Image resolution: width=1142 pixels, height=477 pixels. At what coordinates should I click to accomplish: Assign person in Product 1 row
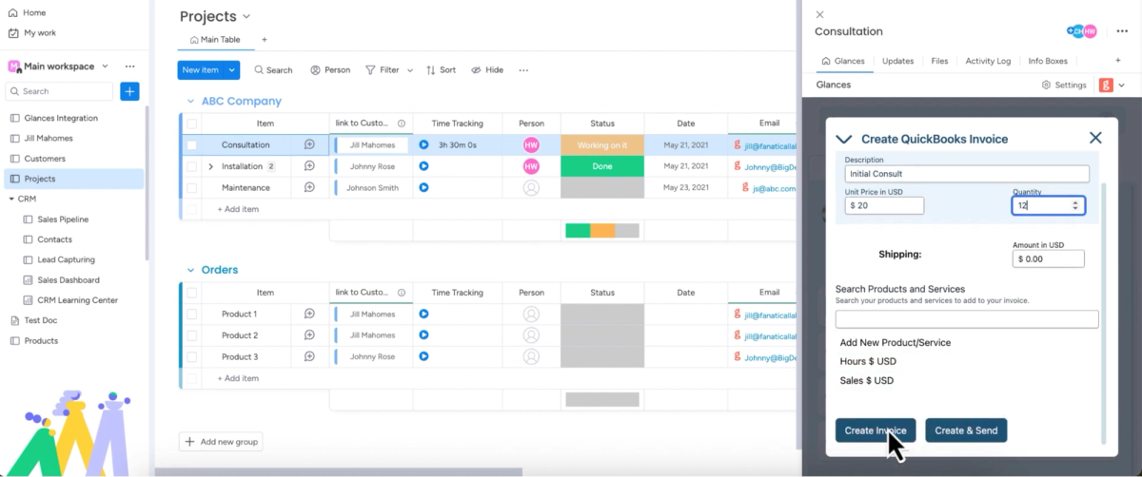(x=531, y=314)
